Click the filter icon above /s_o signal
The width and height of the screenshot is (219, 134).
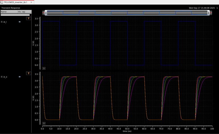29,73
